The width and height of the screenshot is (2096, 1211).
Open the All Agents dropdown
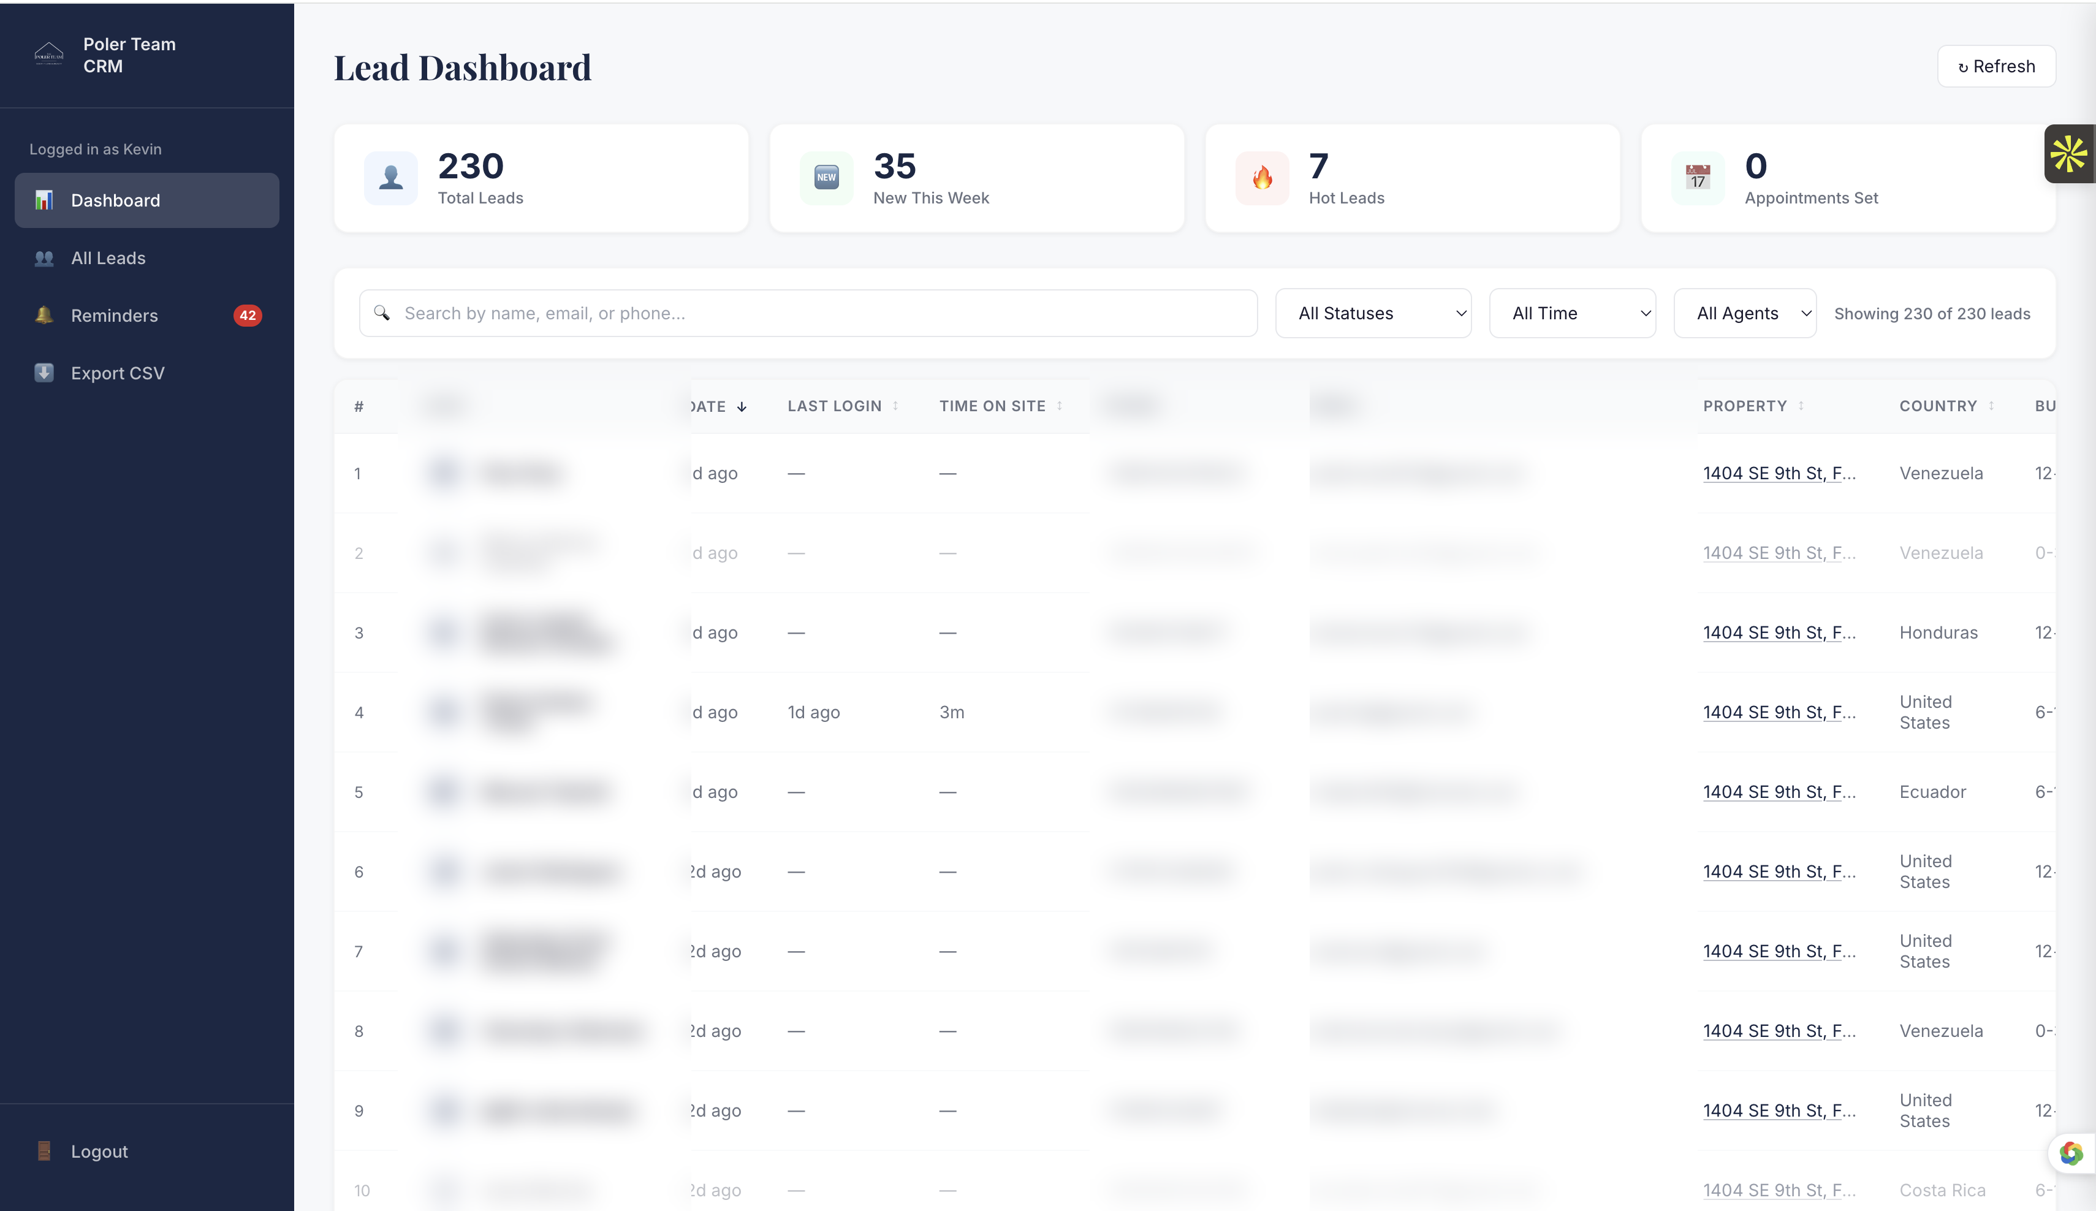point(1744,313)
